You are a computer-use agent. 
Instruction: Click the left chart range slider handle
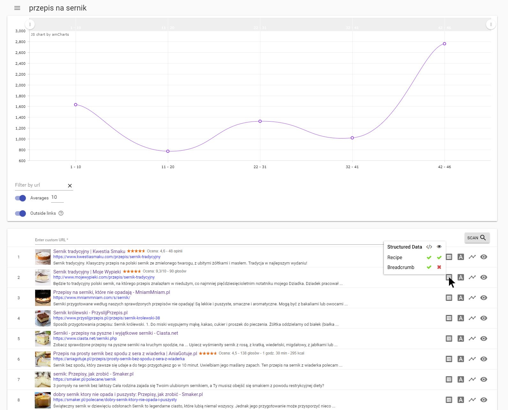point(30,25)
